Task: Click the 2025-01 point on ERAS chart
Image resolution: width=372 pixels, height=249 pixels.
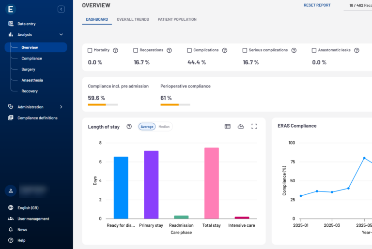Action: tap(301, 196)
